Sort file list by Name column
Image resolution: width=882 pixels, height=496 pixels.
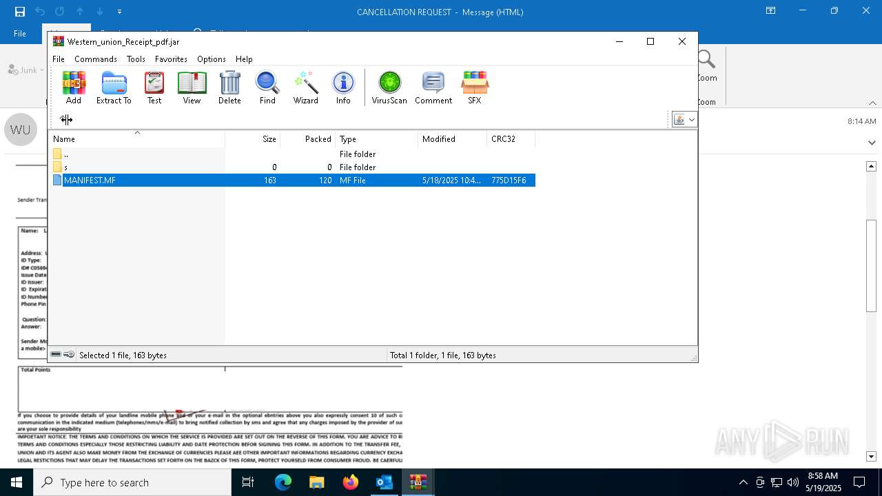[137, 139]
